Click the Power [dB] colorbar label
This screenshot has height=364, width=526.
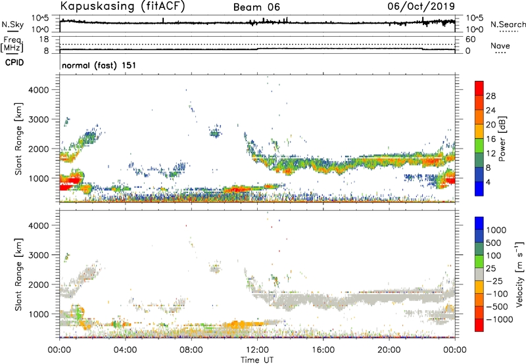(x=502, y=139)
